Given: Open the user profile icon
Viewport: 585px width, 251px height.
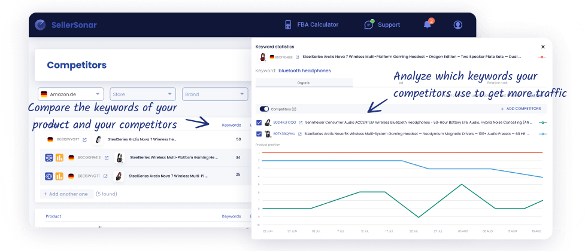Looking at the screenshot, I should click(x=458, y=25).
